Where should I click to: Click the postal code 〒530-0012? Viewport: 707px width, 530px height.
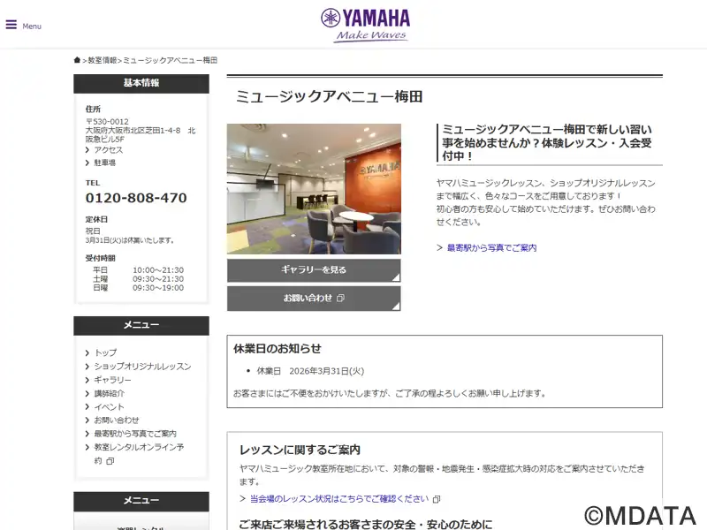[107, 122]
